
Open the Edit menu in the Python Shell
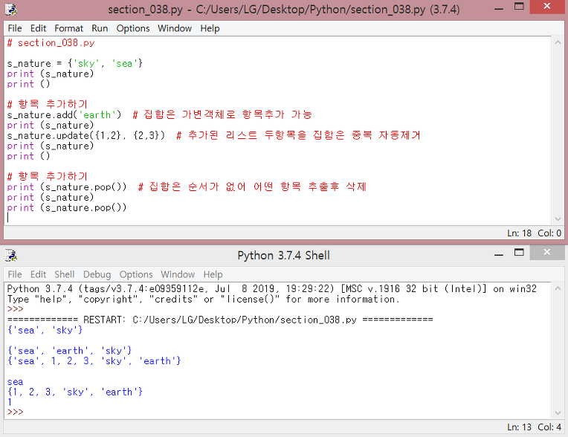pos(38,274)
